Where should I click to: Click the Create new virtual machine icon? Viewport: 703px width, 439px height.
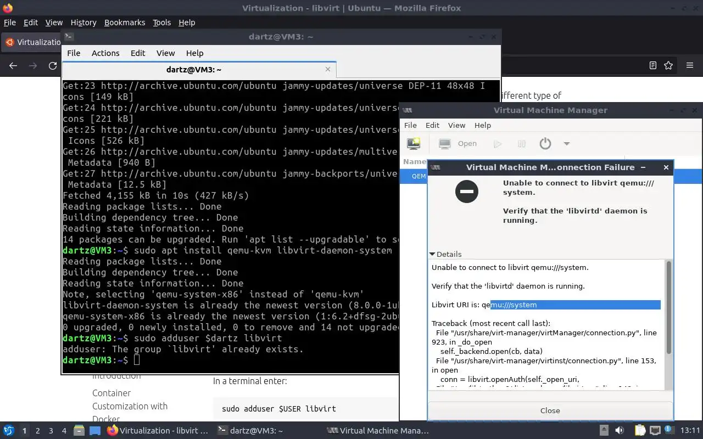414,144
